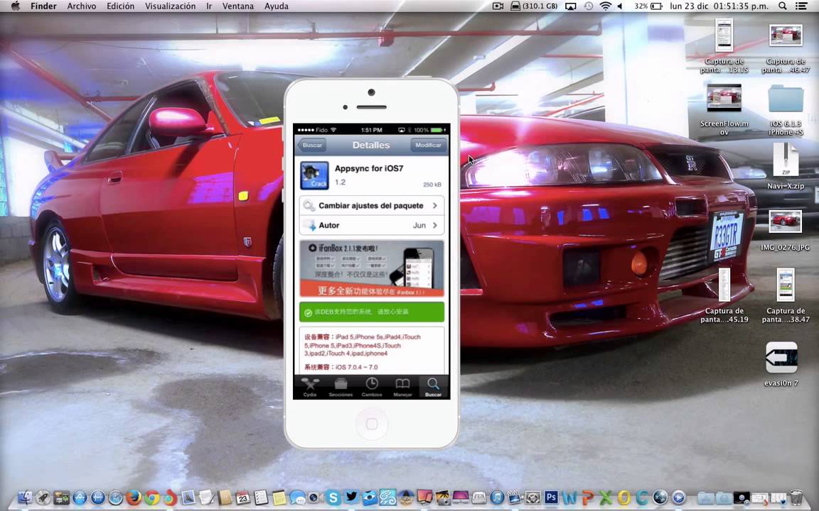Screen dimensions: 819x511
Task: Open the Calendar icon showing 23
Action: (x=243, y=498)
